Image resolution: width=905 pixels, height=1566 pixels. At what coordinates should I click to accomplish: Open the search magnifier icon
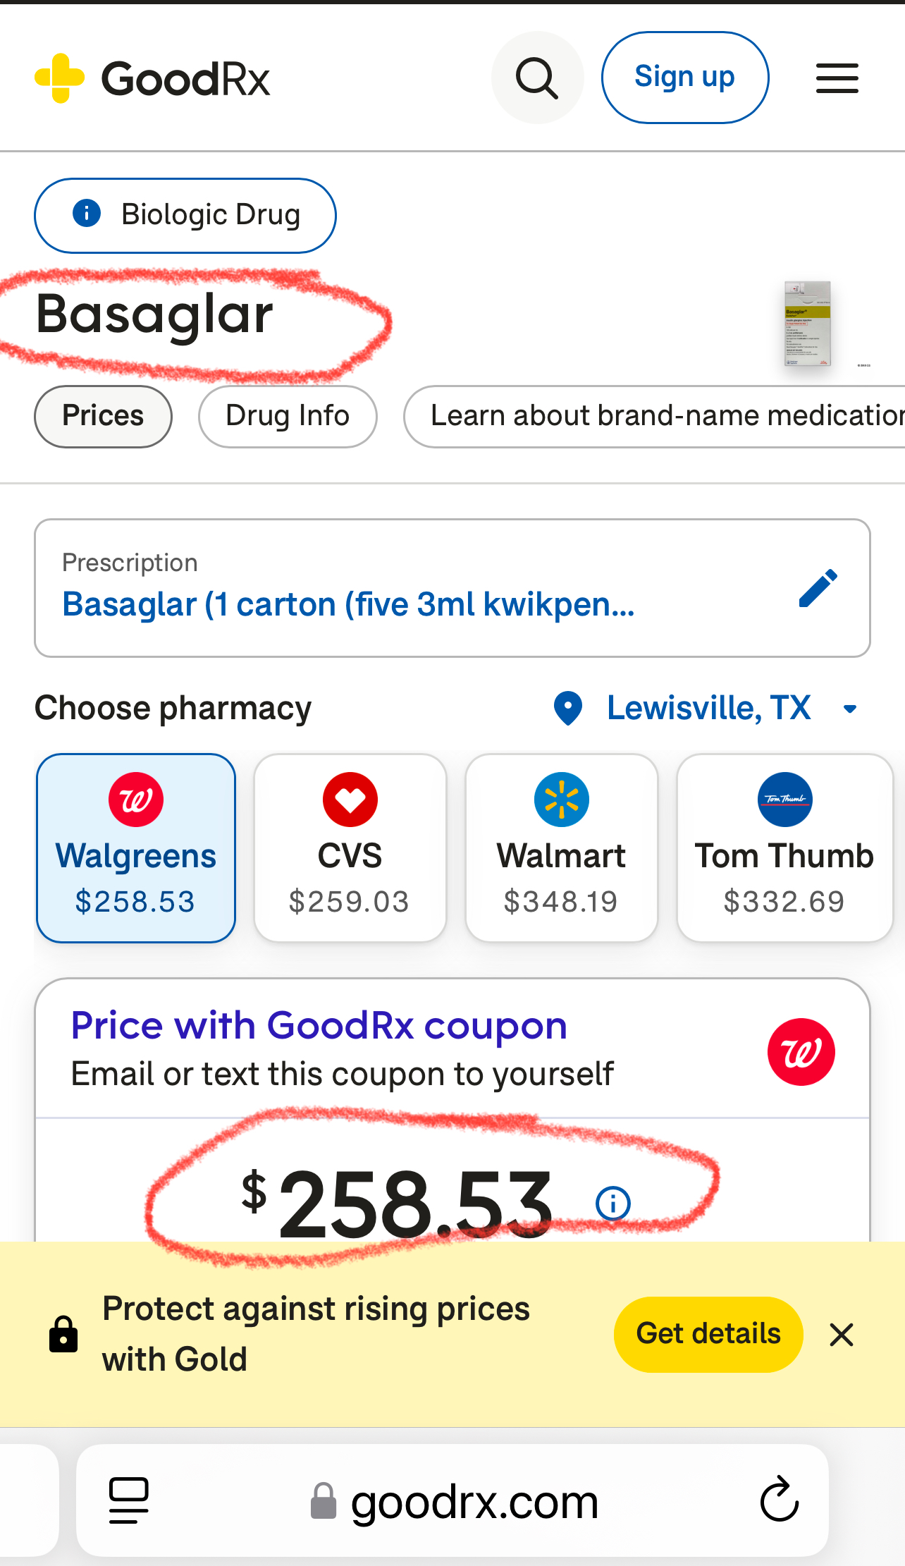point(537,78)
